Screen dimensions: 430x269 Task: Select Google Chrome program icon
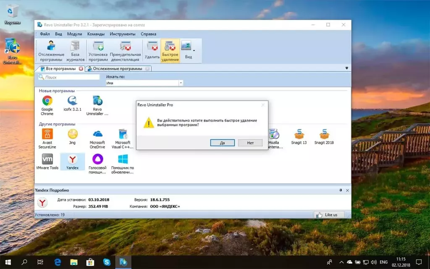click(x=47, y=105)
